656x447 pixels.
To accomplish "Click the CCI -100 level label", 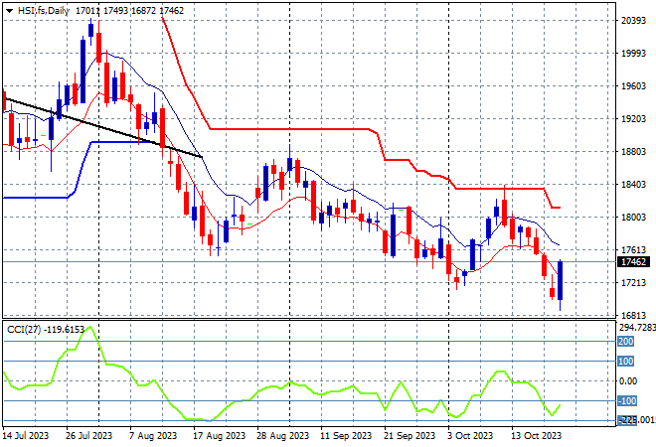I will 627,401.
